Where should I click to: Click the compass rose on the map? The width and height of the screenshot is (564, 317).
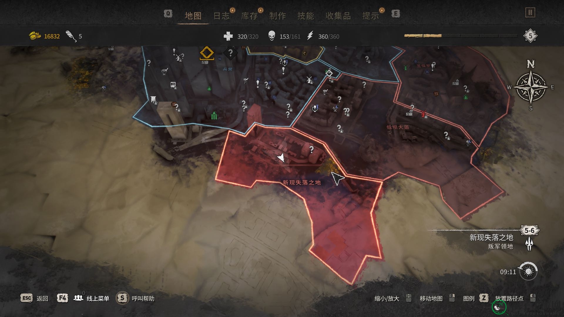531,86
